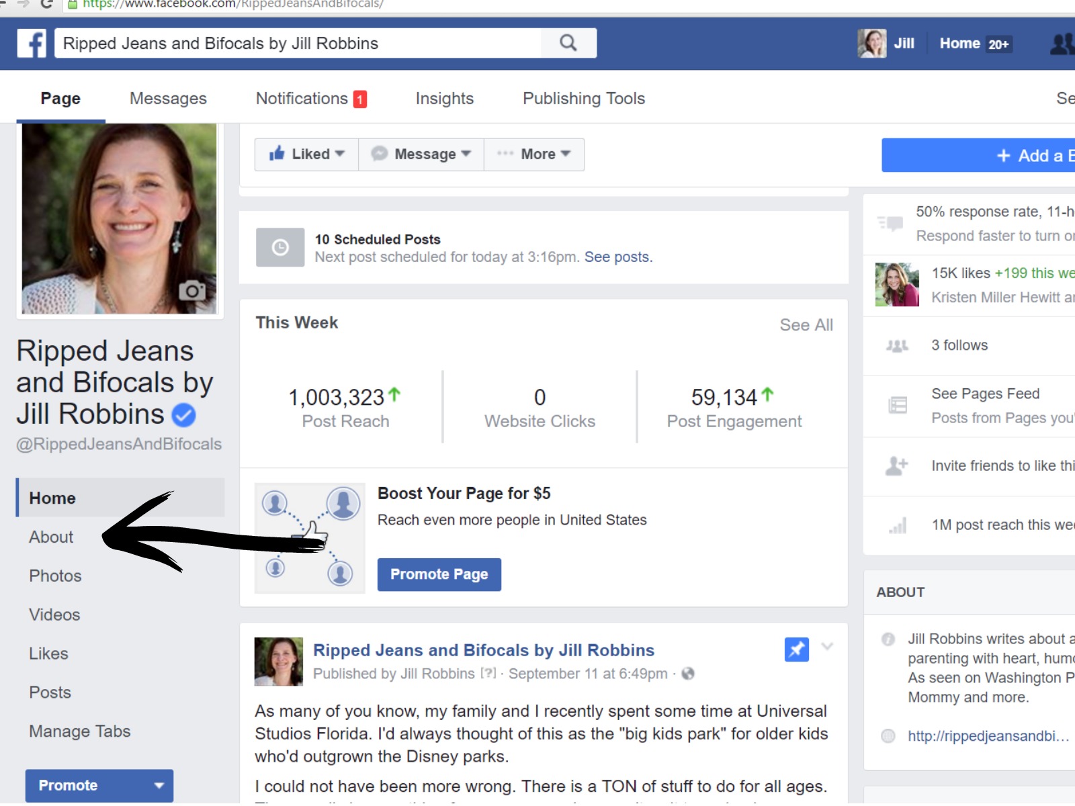Click the pinned post pin icon
Image resolution: width=1075 pixels, height=806 pixels.
797,650
